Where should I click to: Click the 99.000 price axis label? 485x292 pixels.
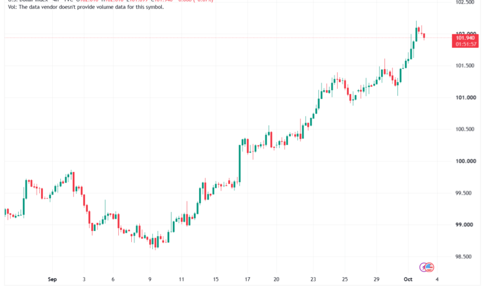(x=464, y=225)
